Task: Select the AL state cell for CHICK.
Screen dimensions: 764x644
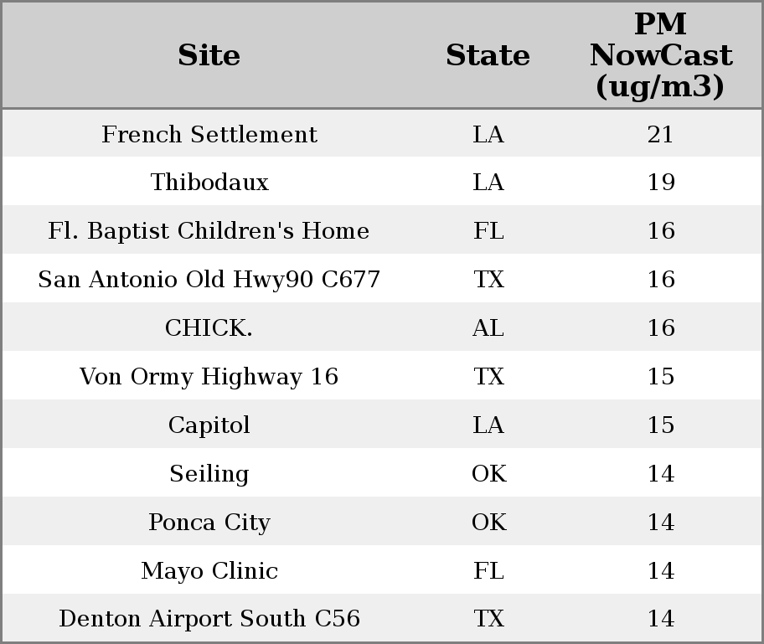Action: click(x=488, y=328)
